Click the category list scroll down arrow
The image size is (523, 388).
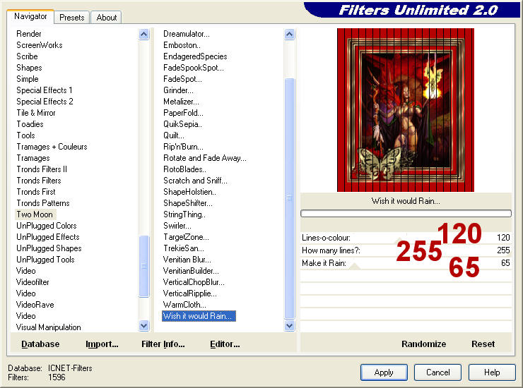tap(144, 325)
